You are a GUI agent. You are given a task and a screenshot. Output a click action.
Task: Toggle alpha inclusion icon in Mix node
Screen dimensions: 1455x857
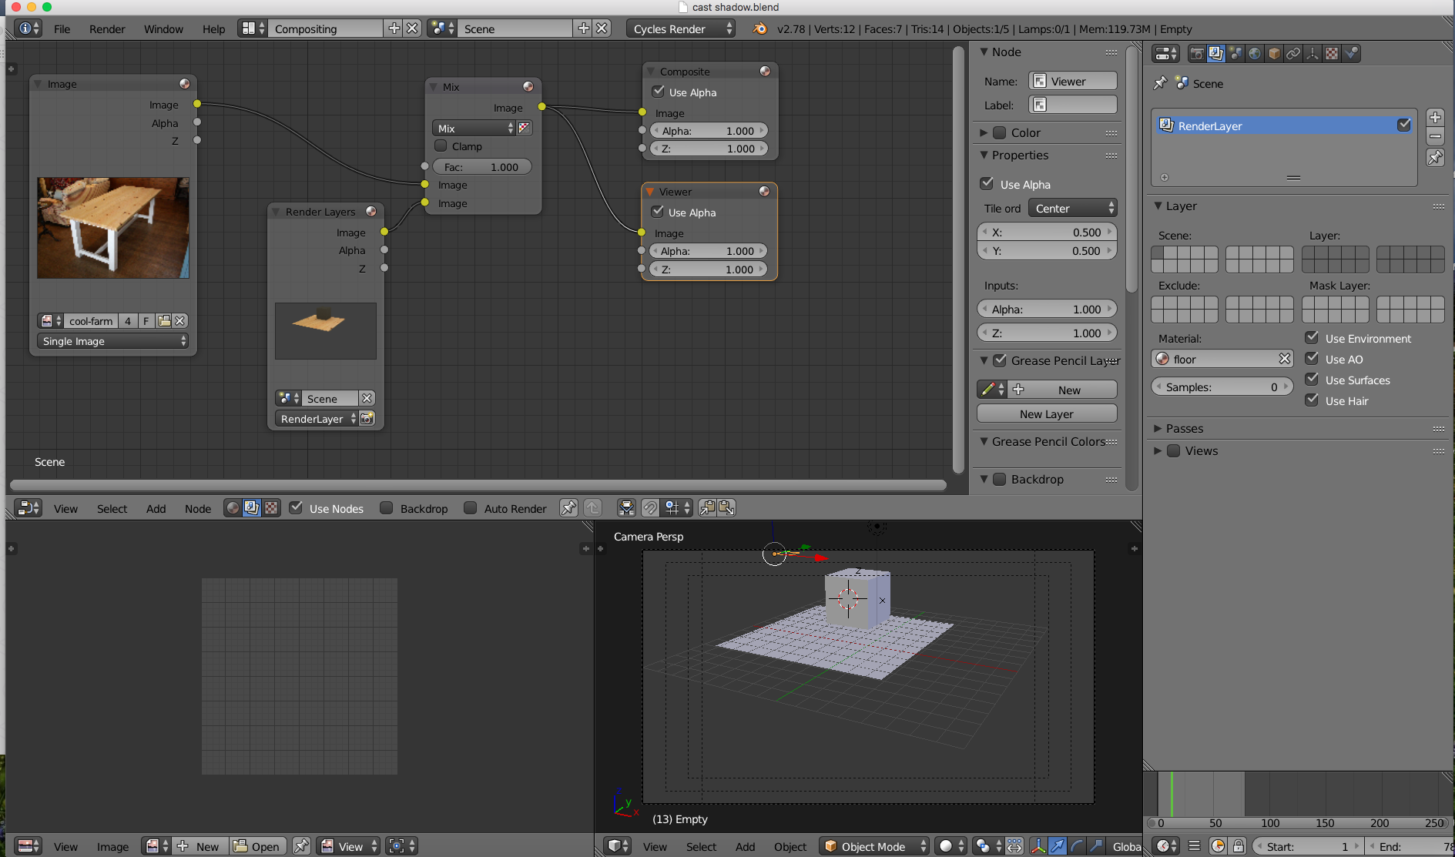point(525,128)
